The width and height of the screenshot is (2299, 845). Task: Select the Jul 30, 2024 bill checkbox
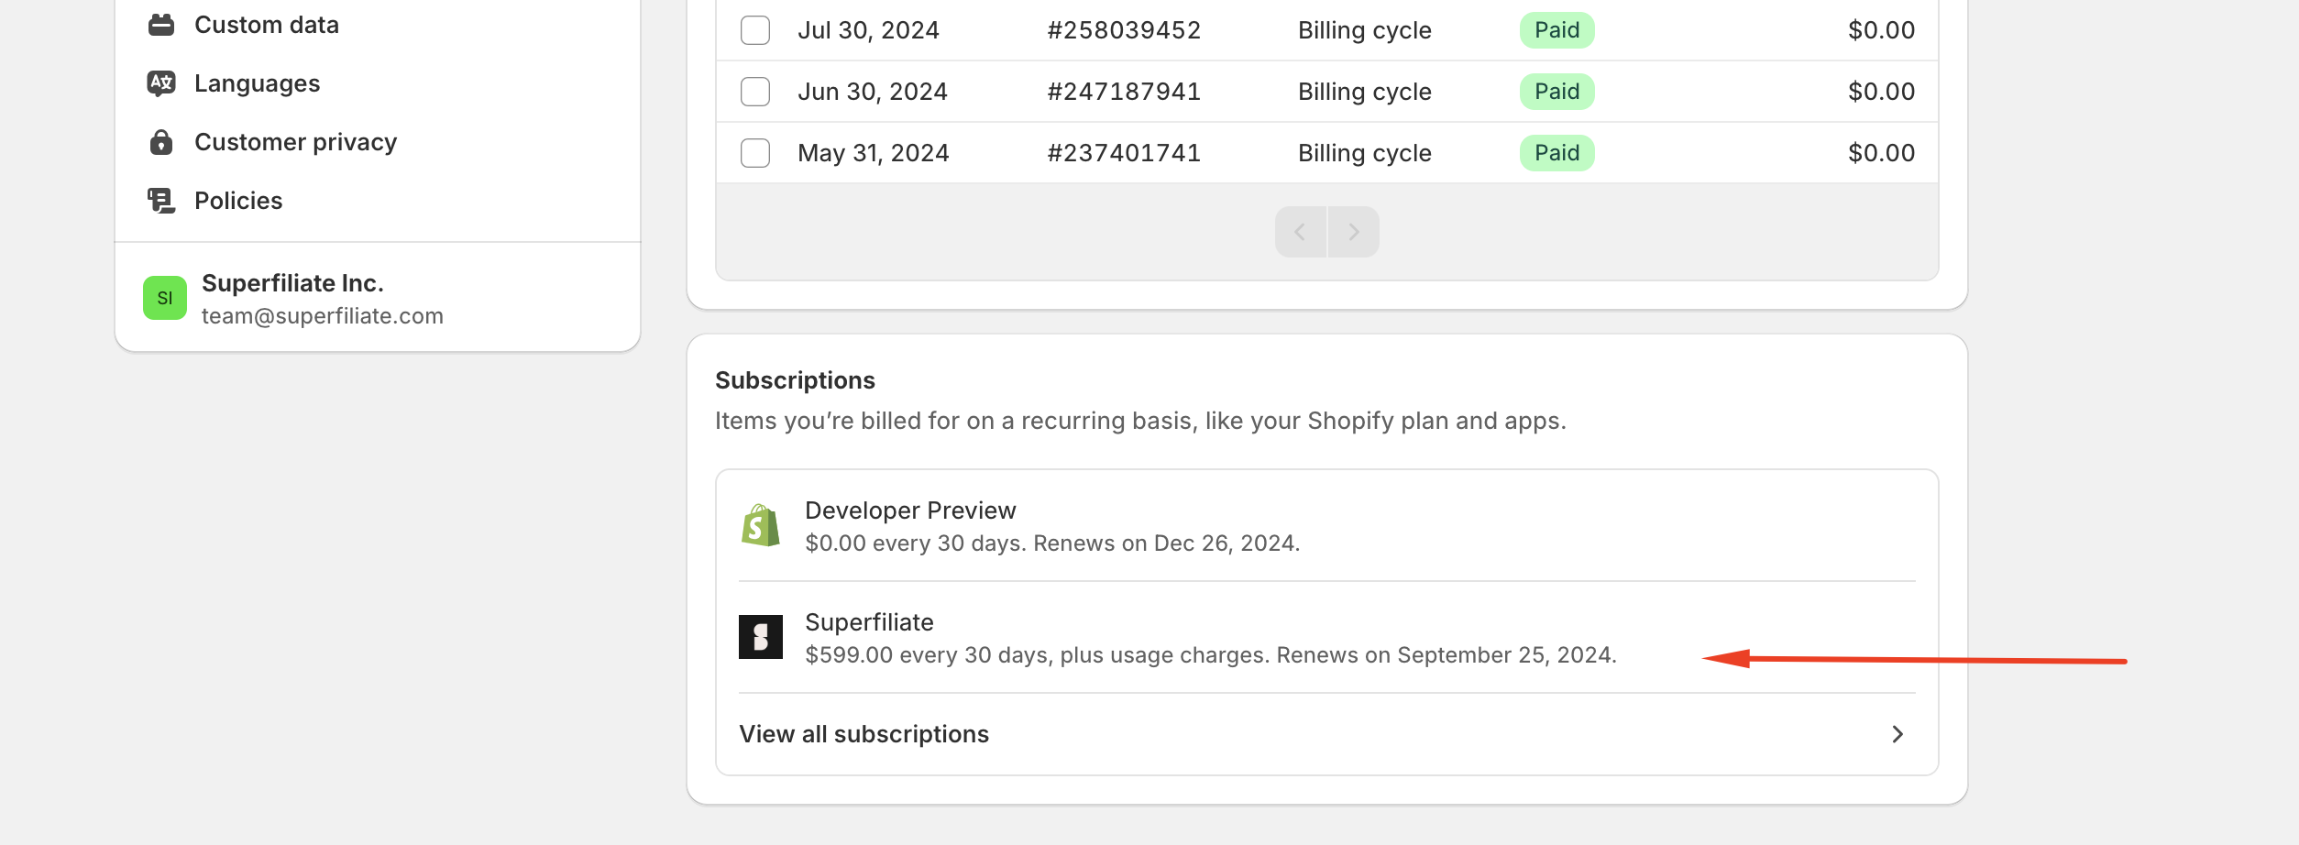click(755, 30)
